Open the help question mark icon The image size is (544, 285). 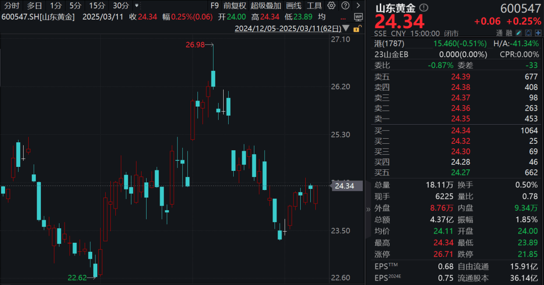[345, 6]
